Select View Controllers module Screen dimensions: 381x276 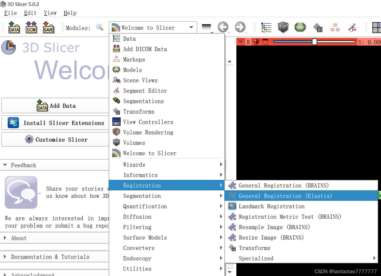[x=167, y=122]
